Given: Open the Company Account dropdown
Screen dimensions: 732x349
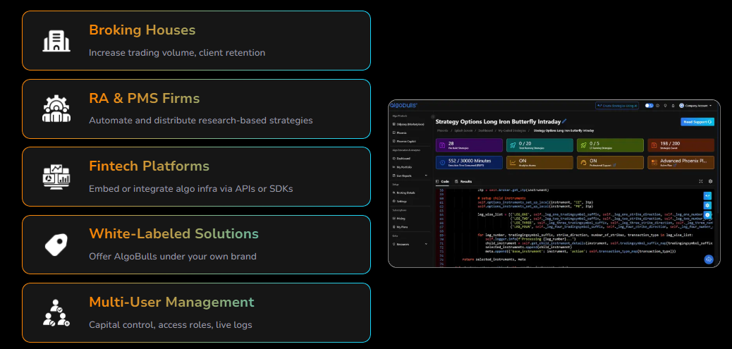Looking at the screenshot, I should (695, 106).
